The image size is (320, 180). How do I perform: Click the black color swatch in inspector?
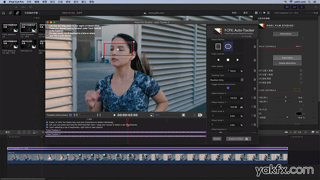[299, 114]
